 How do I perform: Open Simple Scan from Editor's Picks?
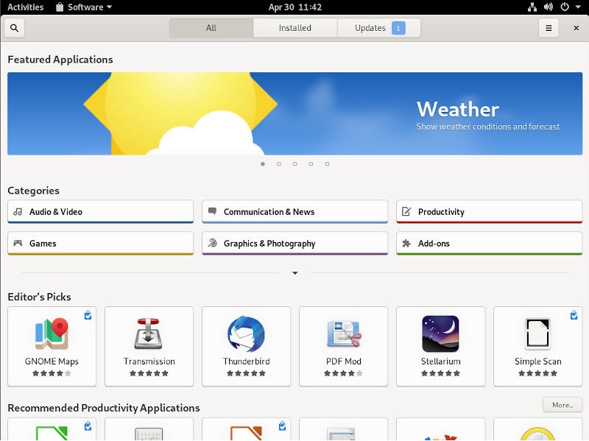pos(537,346)
